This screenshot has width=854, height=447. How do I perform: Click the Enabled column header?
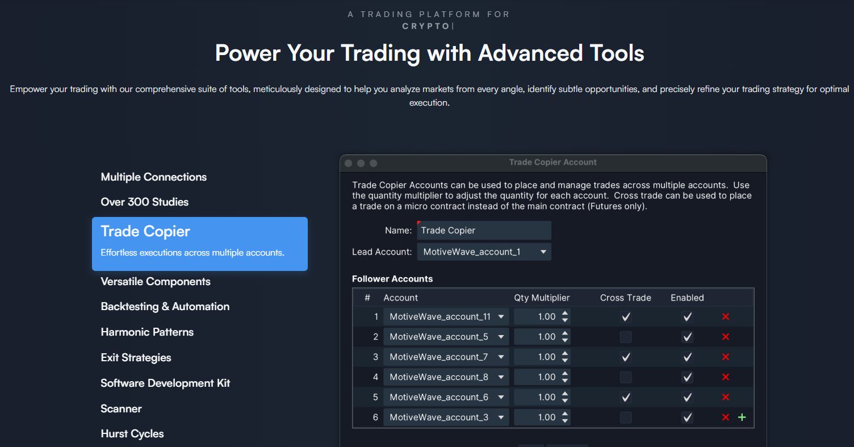point(687,298)
